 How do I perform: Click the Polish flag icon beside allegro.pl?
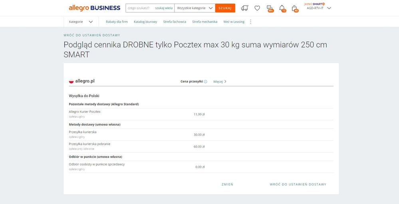71,81
